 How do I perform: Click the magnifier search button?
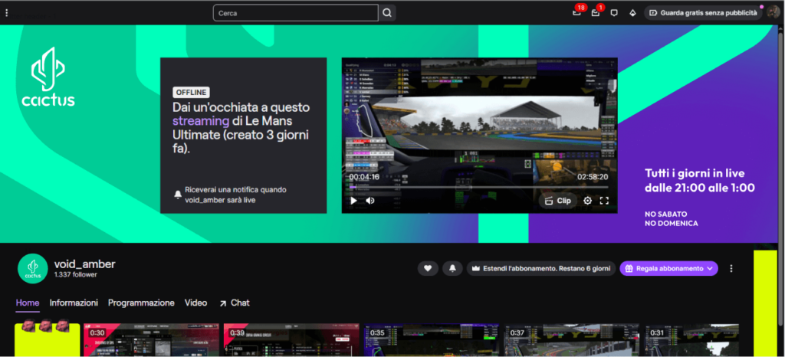(387, 13)
